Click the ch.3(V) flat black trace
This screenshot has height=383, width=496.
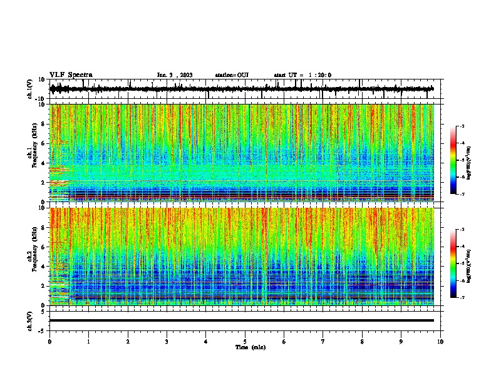[x=242, y=320]
